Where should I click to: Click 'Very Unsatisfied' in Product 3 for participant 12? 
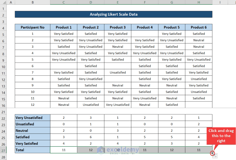pos(118,105)
